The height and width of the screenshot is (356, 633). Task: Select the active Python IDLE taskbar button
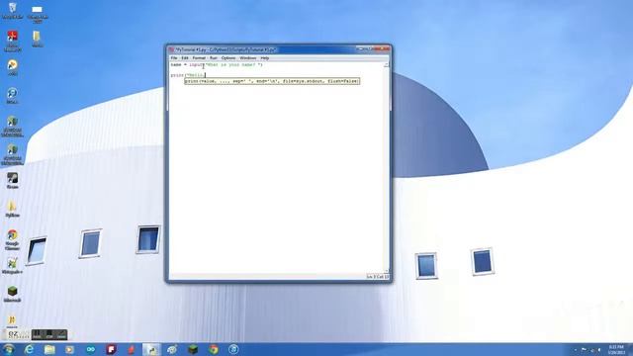(151, 349)
